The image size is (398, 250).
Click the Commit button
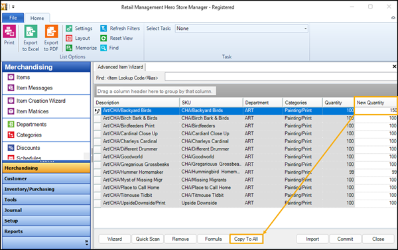[345, 239]
